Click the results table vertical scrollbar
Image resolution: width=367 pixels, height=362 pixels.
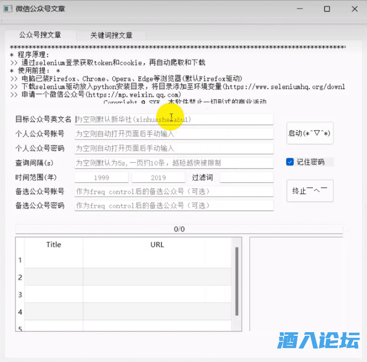click(x=237, y=281)
